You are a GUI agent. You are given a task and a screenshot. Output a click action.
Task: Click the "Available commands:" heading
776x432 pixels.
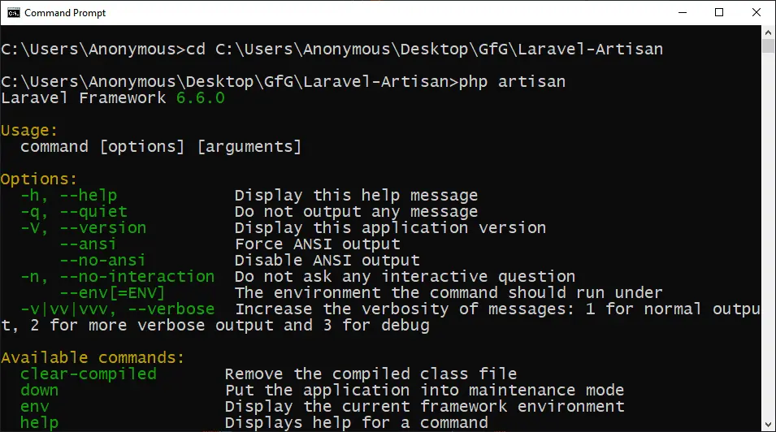click(x=93, y=357)
